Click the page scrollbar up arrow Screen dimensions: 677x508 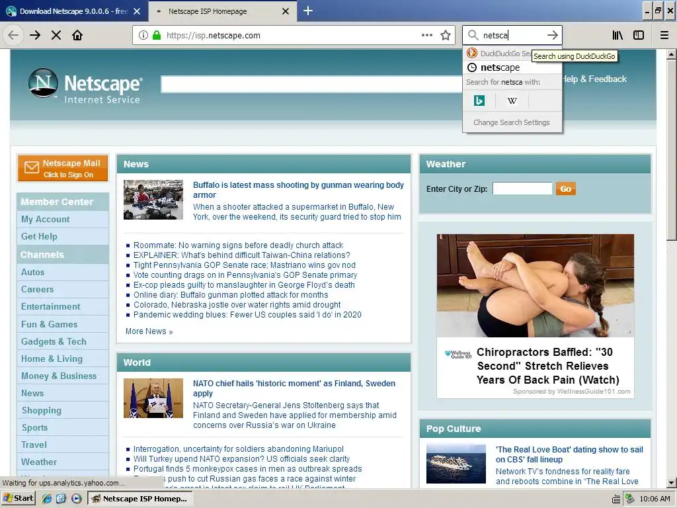pos(672,54)
